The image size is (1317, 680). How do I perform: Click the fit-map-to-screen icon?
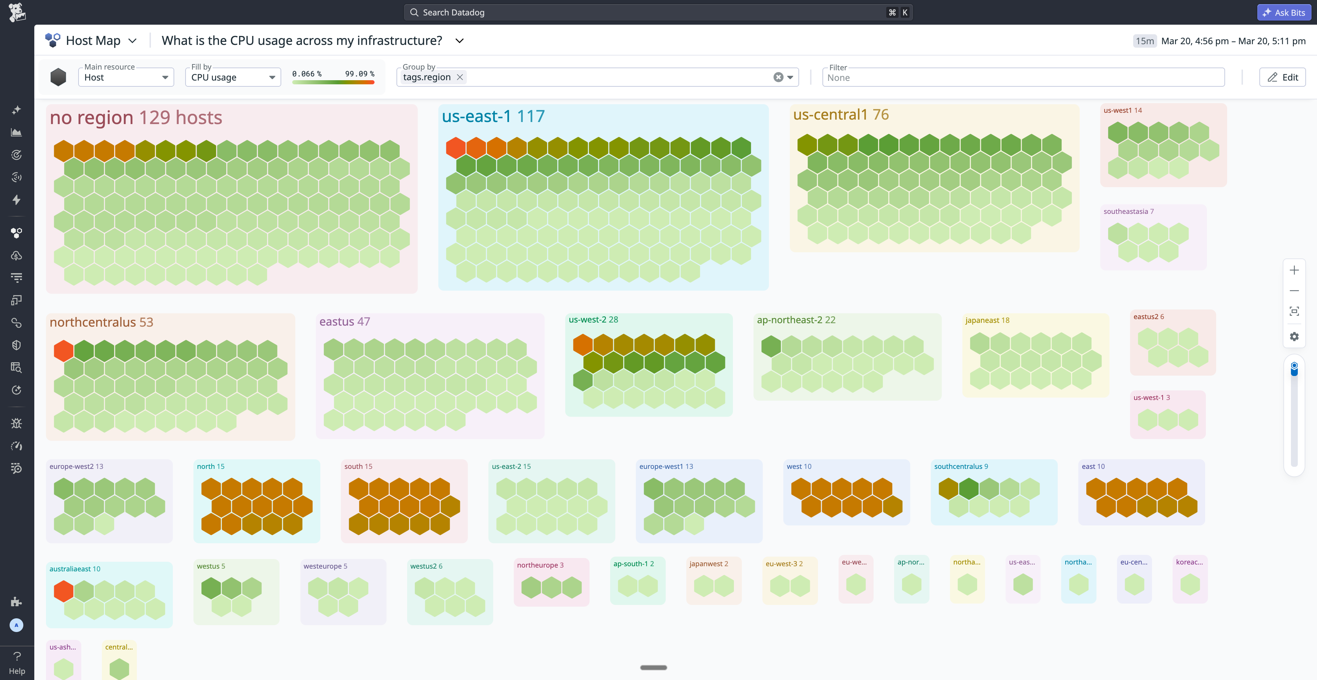(x=1295, y=311)
